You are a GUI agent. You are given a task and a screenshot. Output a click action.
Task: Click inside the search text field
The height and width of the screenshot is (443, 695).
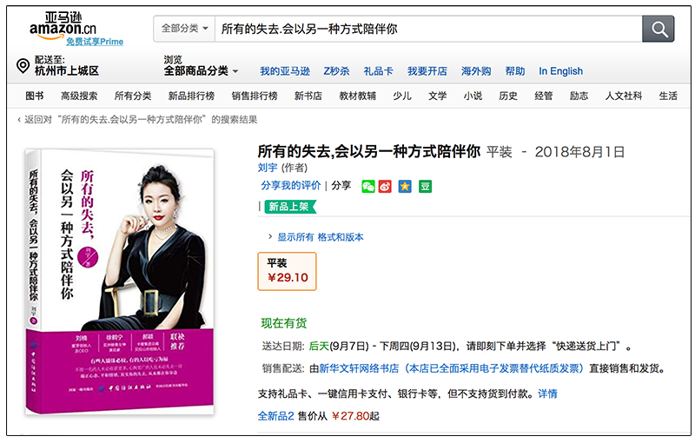click(428, 30)
